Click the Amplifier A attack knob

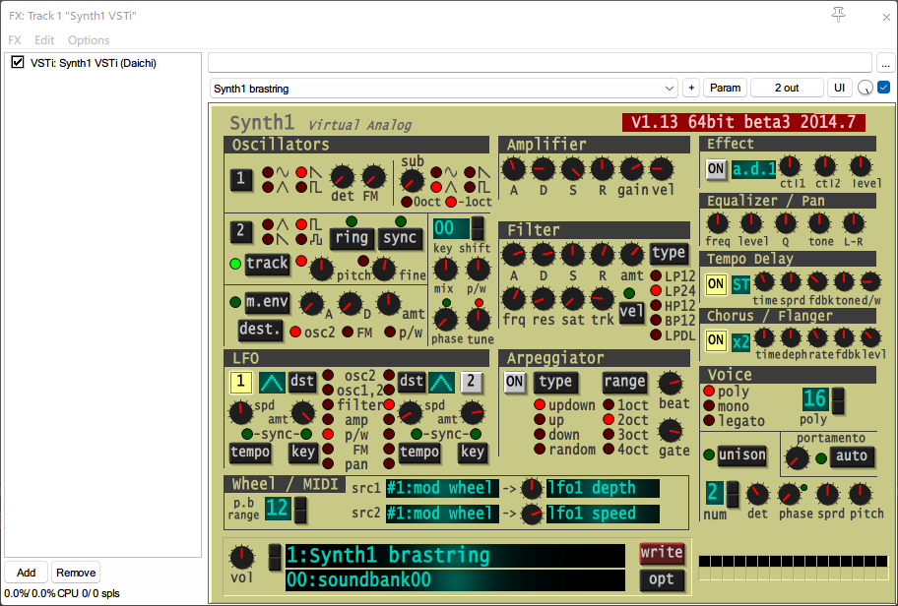514,169
